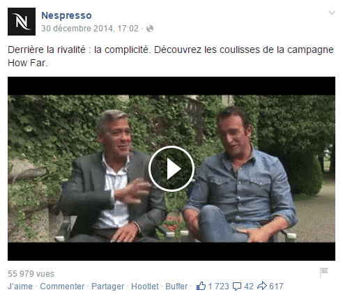Click the share arrow icon
Viewport: 343px width, 297px height.
[x=262, y=286]
